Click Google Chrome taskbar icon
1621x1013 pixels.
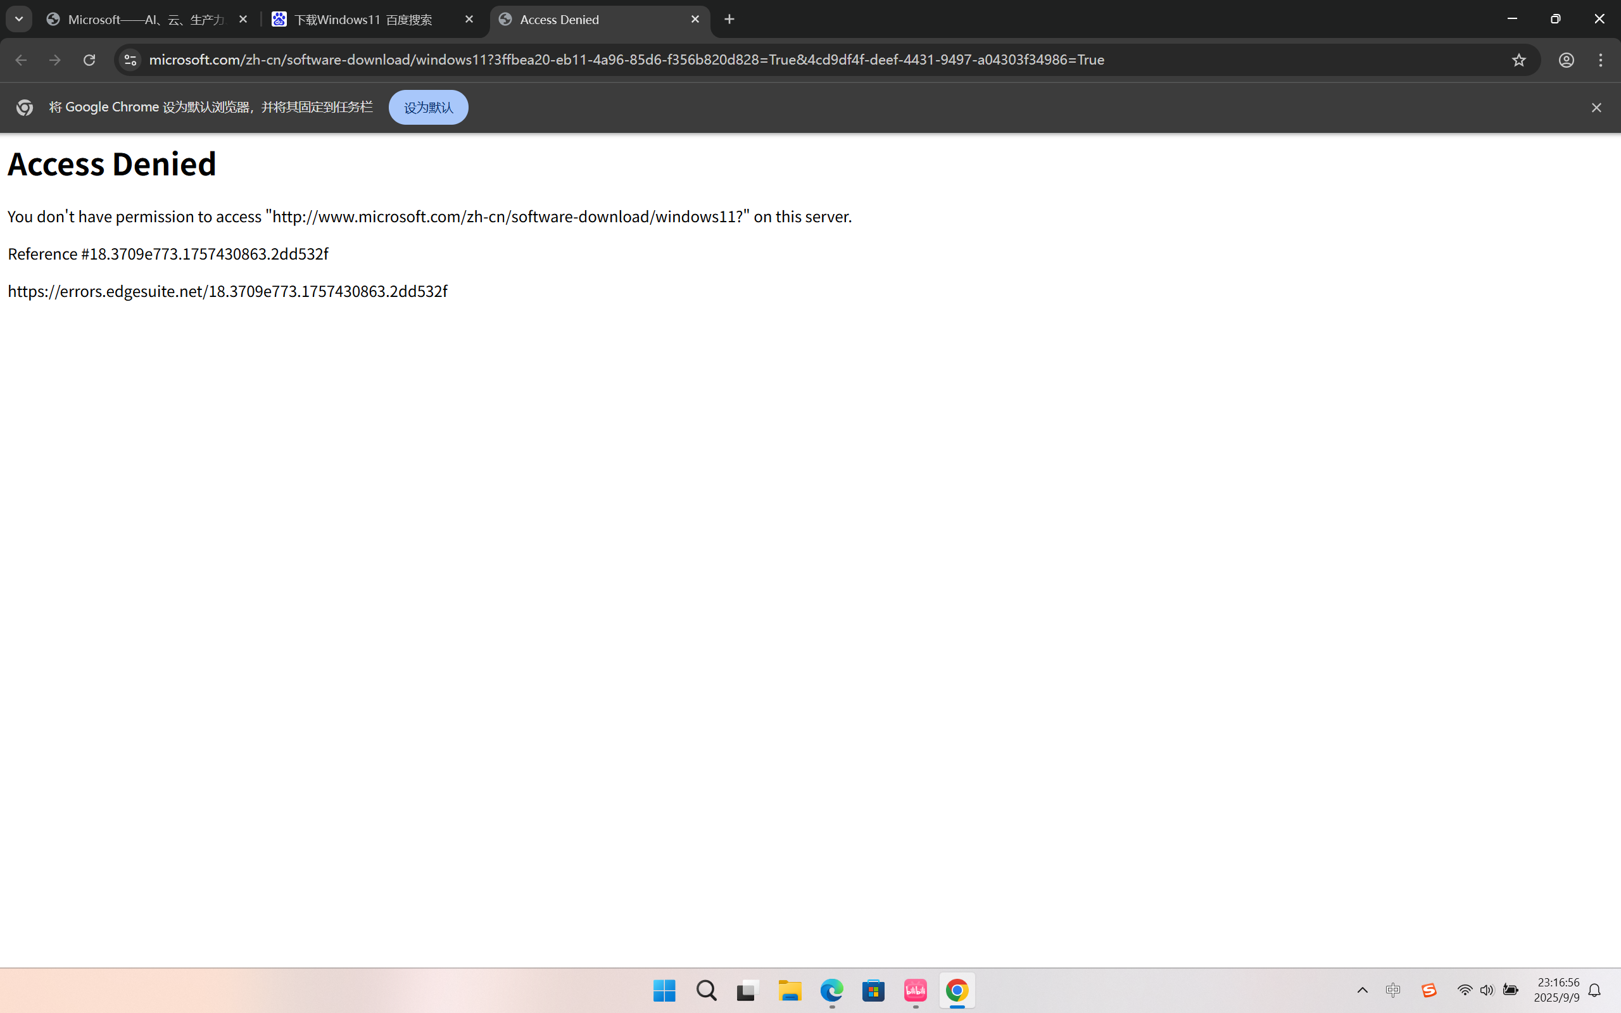point(957,990)
